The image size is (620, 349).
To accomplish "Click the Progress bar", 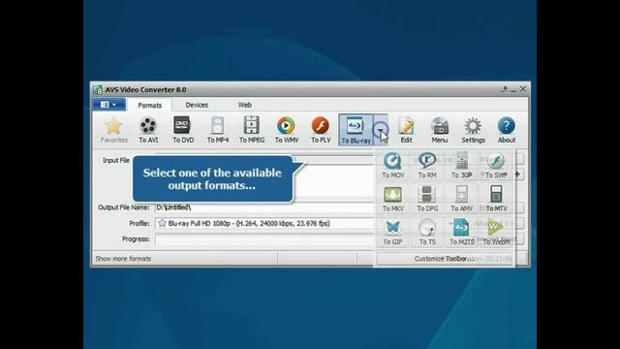I will (x=264, y=239).
